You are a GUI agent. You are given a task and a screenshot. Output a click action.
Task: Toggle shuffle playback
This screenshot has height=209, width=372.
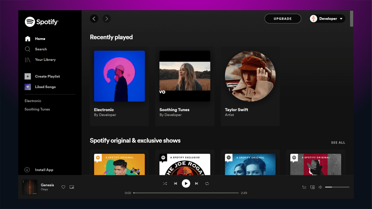165,184
